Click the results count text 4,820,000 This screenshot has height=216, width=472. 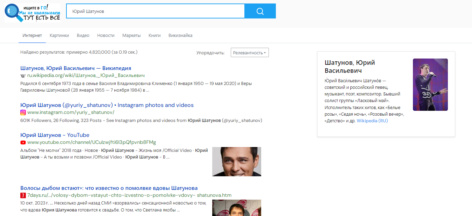point(79,52)
